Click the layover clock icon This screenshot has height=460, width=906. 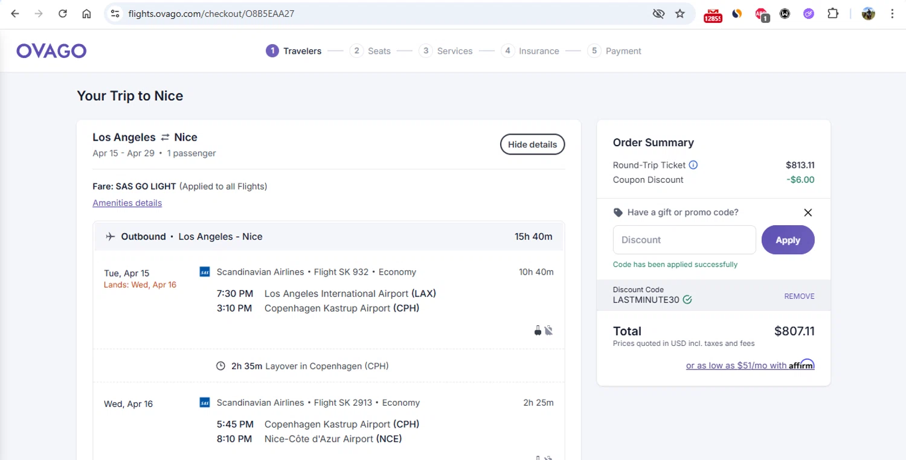click(221, 366)
